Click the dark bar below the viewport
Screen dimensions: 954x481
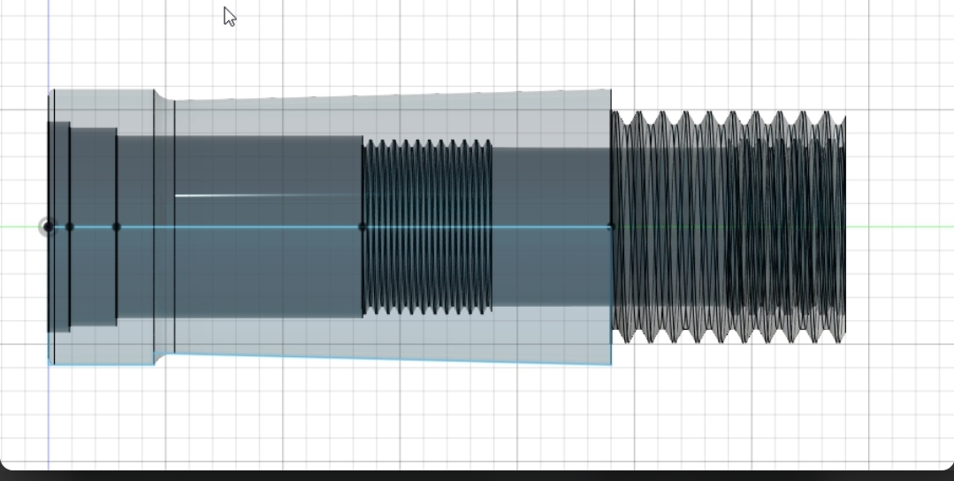pos(477,475)
